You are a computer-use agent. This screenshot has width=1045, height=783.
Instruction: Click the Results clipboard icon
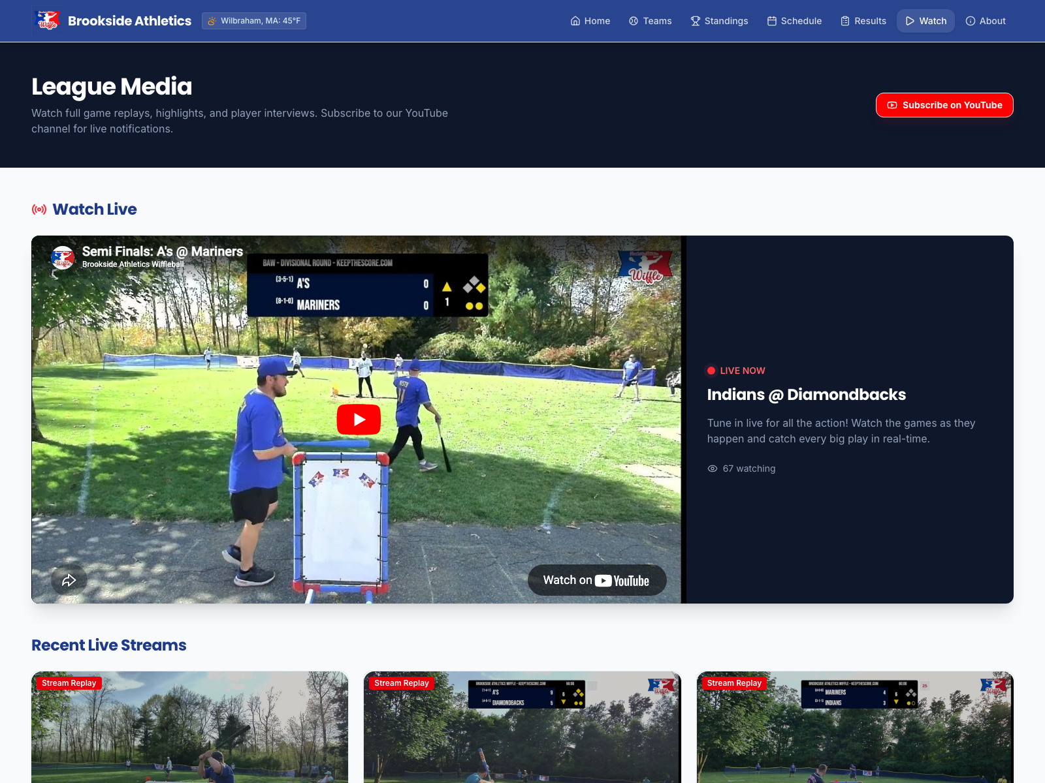pyautogui.click(x=844, y=21)
